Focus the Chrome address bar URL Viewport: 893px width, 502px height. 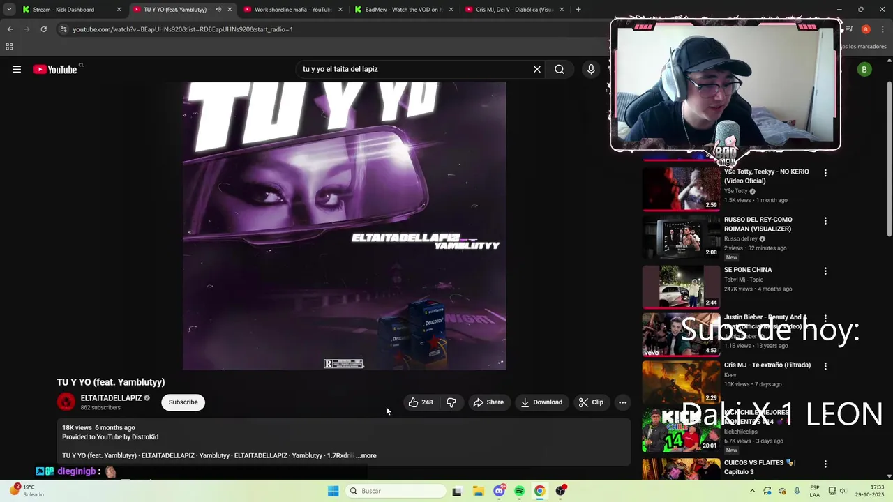(183, 29)
